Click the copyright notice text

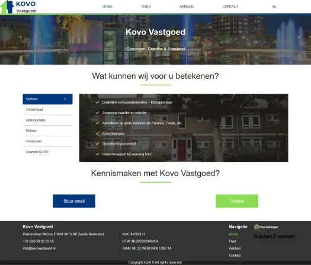pyautogui.click(x=155, y=263)
